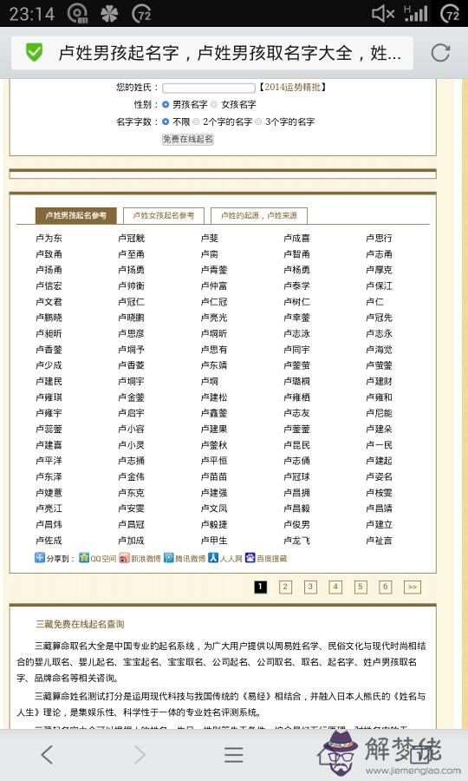Click name 卢金伟
The height and width of the screenshot is (781, 468).
(131, 476)
